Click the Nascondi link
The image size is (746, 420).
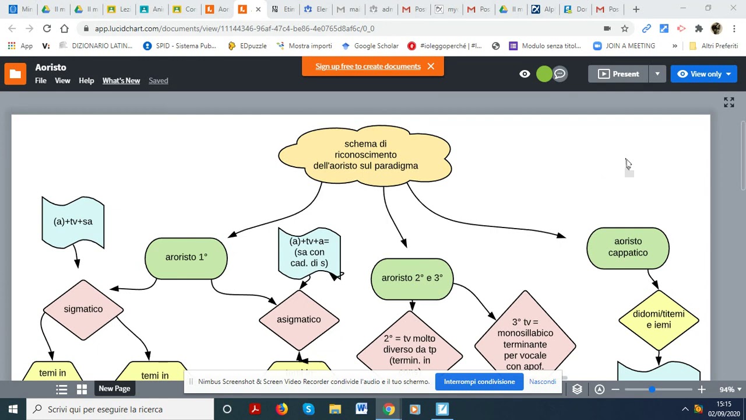pos(543,381)
